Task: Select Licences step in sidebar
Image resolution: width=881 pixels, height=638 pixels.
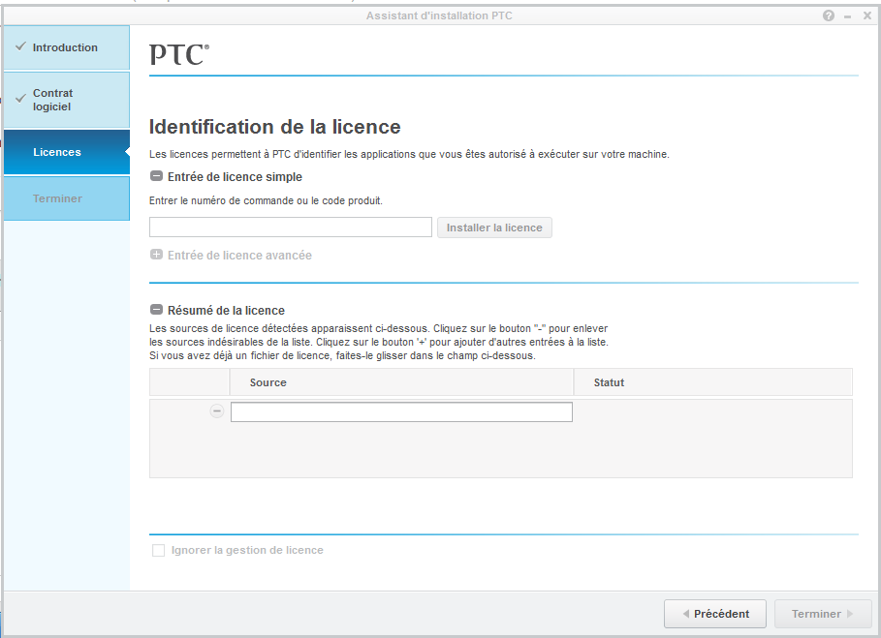Action: (66, 152)
